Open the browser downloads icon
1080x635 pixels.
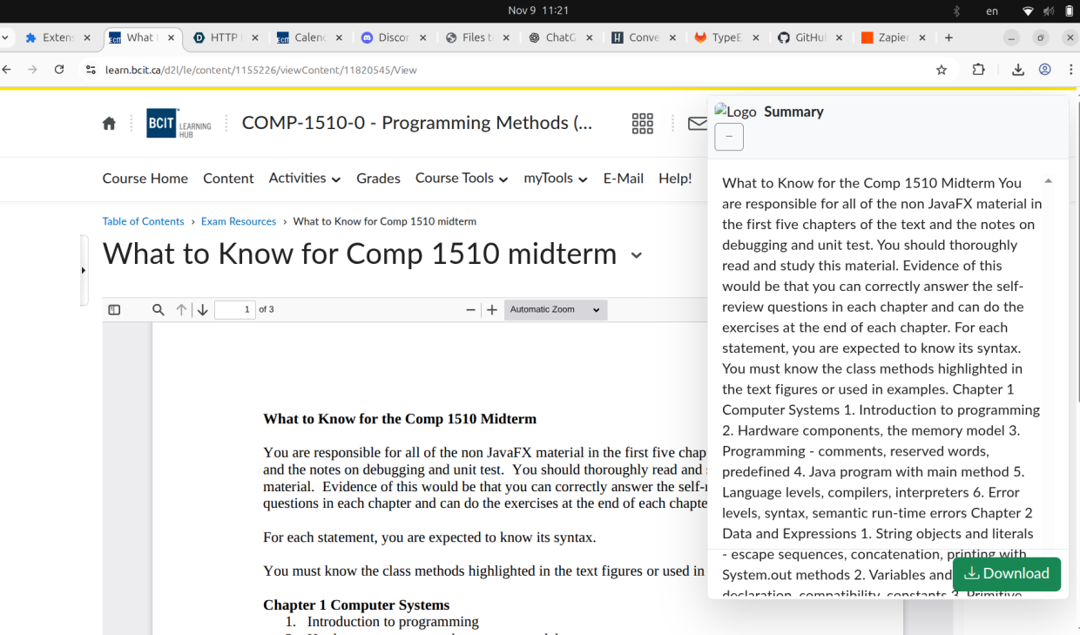pos(1017,70)
